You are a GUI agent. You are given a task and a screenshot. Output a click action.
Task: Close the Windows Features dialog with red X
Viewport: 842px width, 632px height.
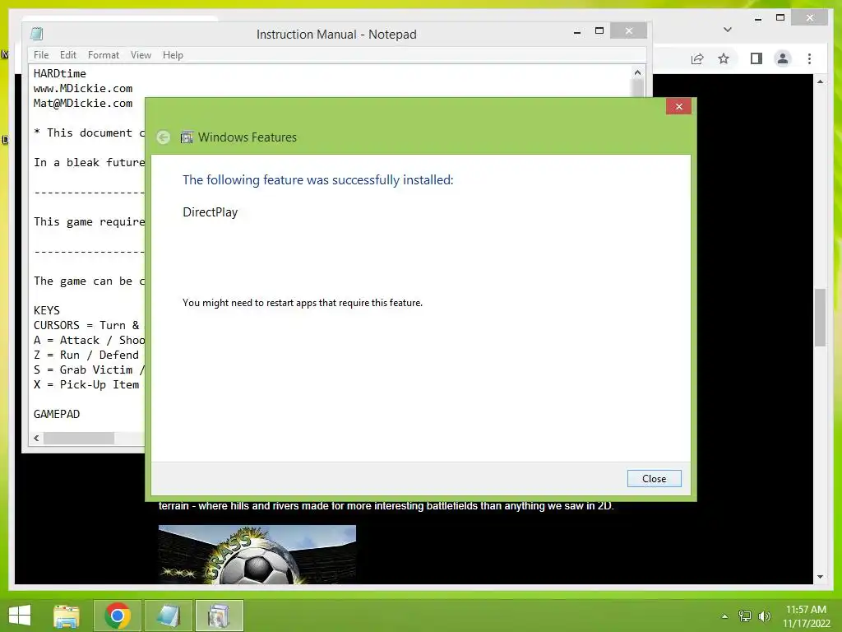coord(678,106)
